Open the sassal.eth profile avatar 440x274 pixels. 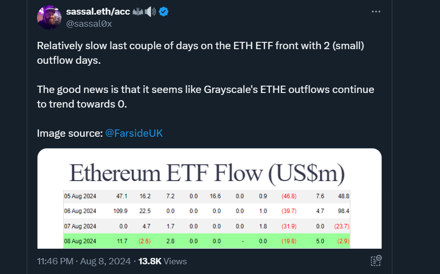(49, 18)
